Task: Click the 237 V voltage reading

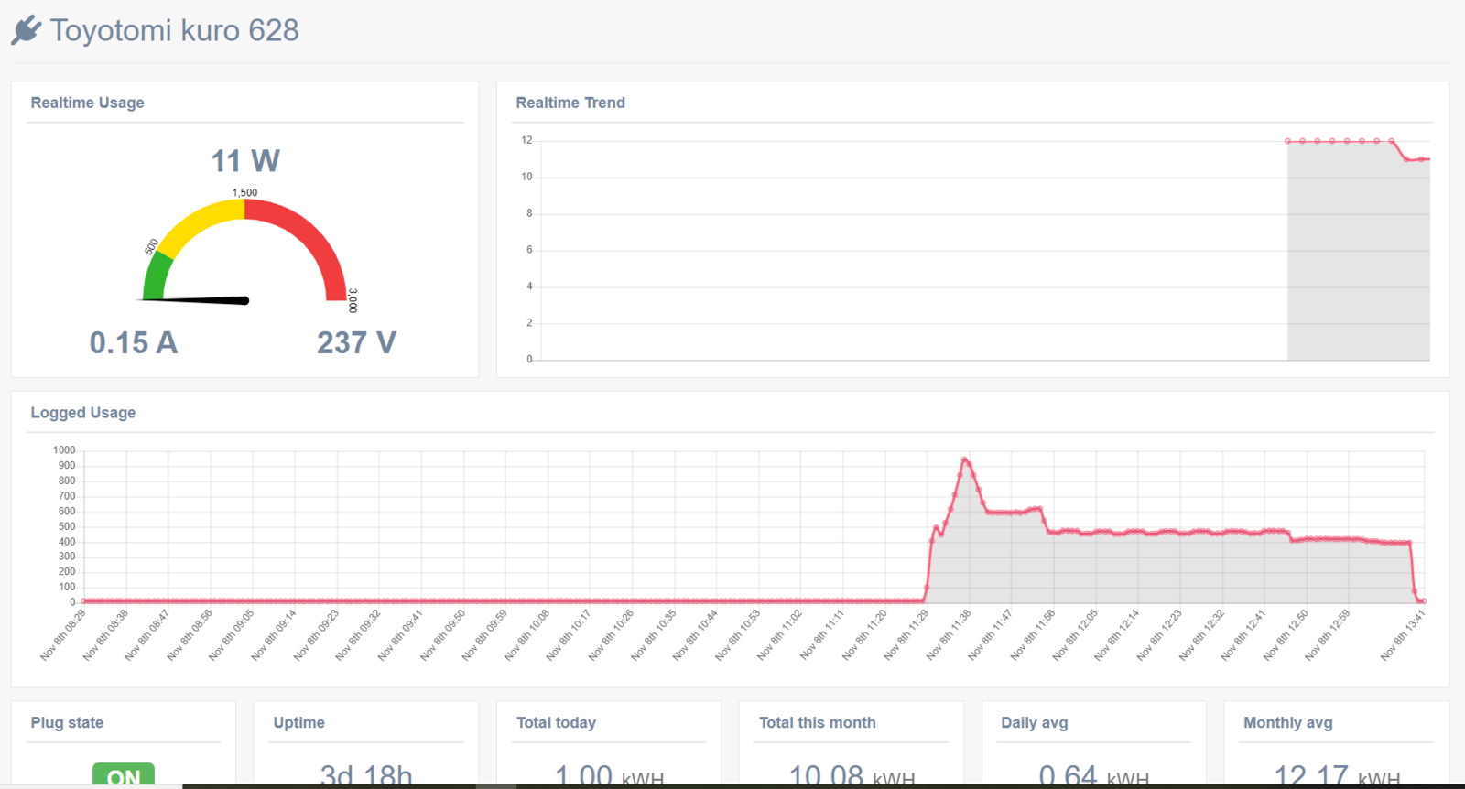Action: (356, 342)
